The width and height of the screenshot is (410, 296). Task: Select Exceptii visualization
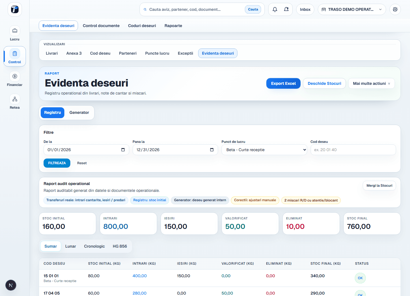coord(185,53)
